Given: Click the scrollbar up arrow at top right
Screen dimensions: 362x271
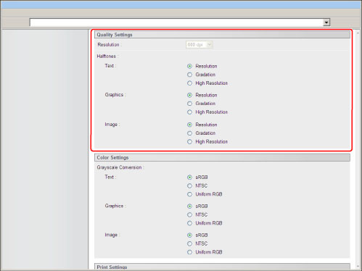Looking at the screenshot, I should point(358,33).
